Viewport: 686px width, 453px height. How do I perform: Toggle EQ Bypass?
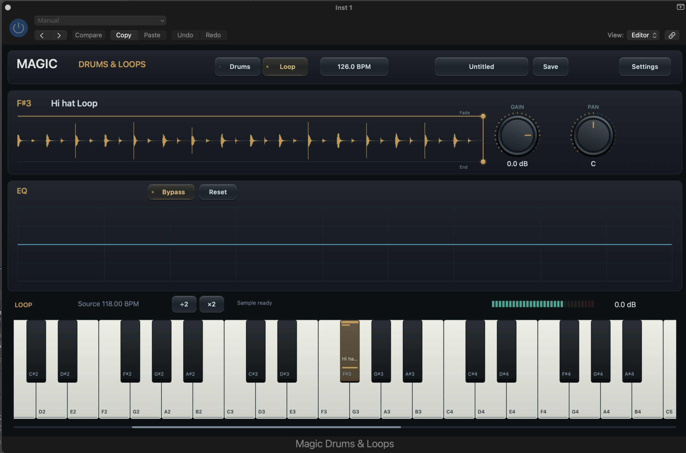point(171,192)
